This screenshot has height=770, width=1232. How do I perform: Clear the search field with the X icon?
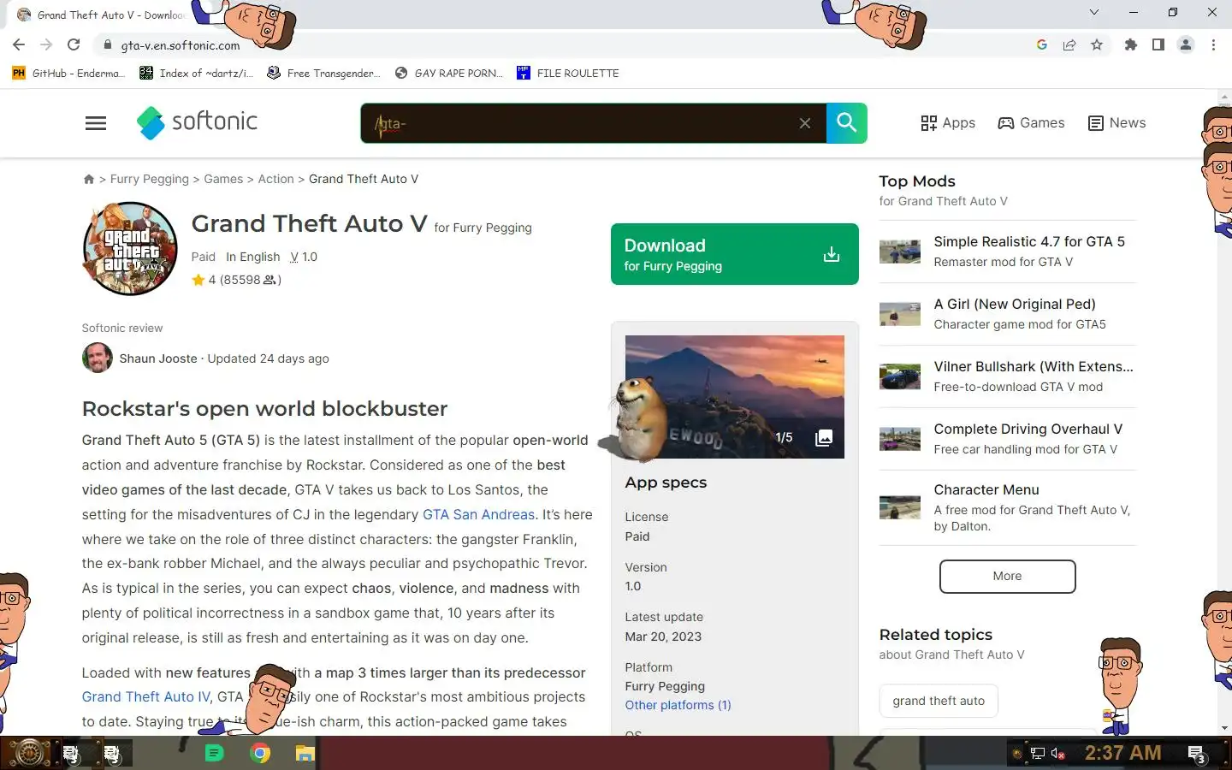(x=805, y=123)
